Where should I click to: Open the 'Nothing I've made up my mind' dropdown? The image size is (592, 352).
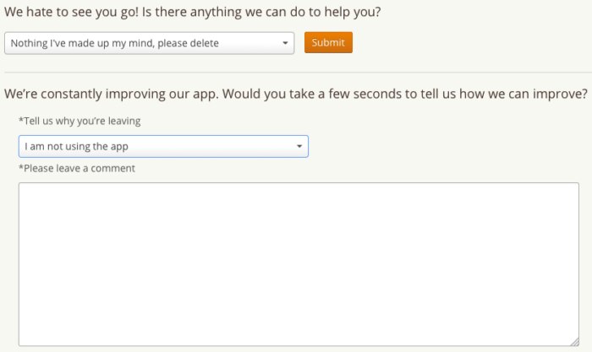[149, 43]
